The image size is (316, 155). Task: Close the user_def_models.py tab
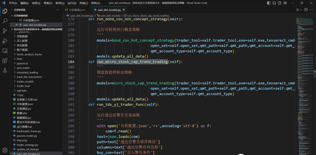124,10
